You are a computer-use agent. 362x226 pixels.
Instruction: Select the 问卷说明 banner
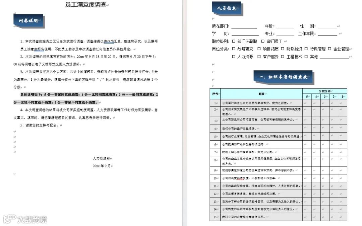[x=28, y=21]
